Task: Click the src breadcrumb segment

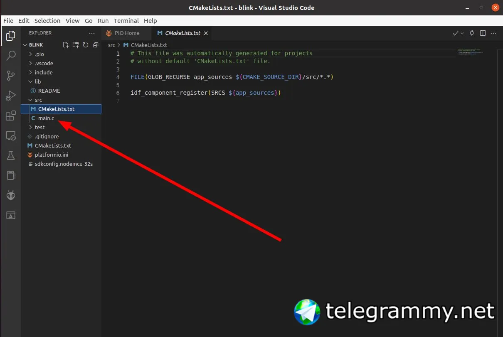Action: [x=111, y=45]
